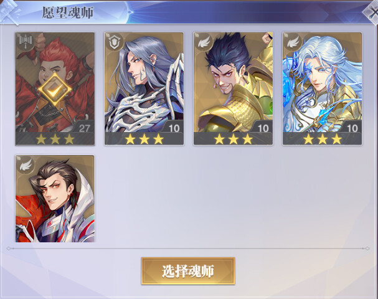
Task: Click the divider line above the confirm button
Action: coord(188,249)
